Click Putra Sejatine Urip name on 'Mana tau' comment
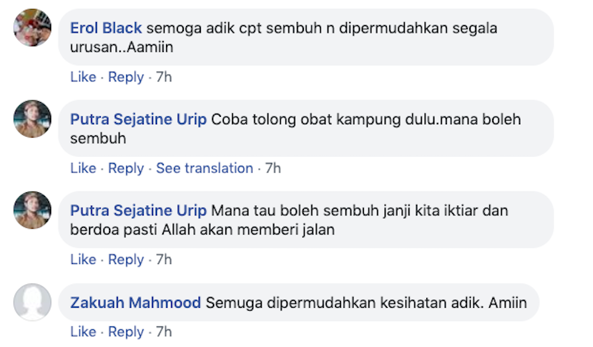This screenshot has height=347, width=593. [139, 211]
